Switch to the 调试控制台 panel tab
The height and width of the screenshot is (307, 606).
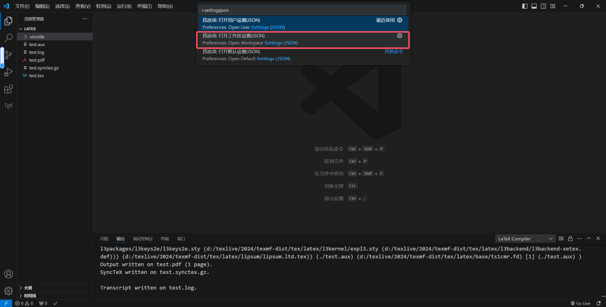tap(143, 239)
